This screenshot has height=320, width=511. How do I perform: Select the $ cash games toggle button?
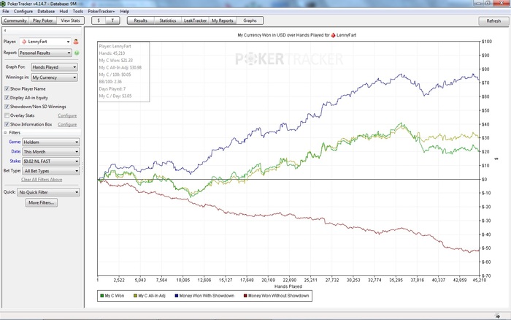click(x=99, y=20)
